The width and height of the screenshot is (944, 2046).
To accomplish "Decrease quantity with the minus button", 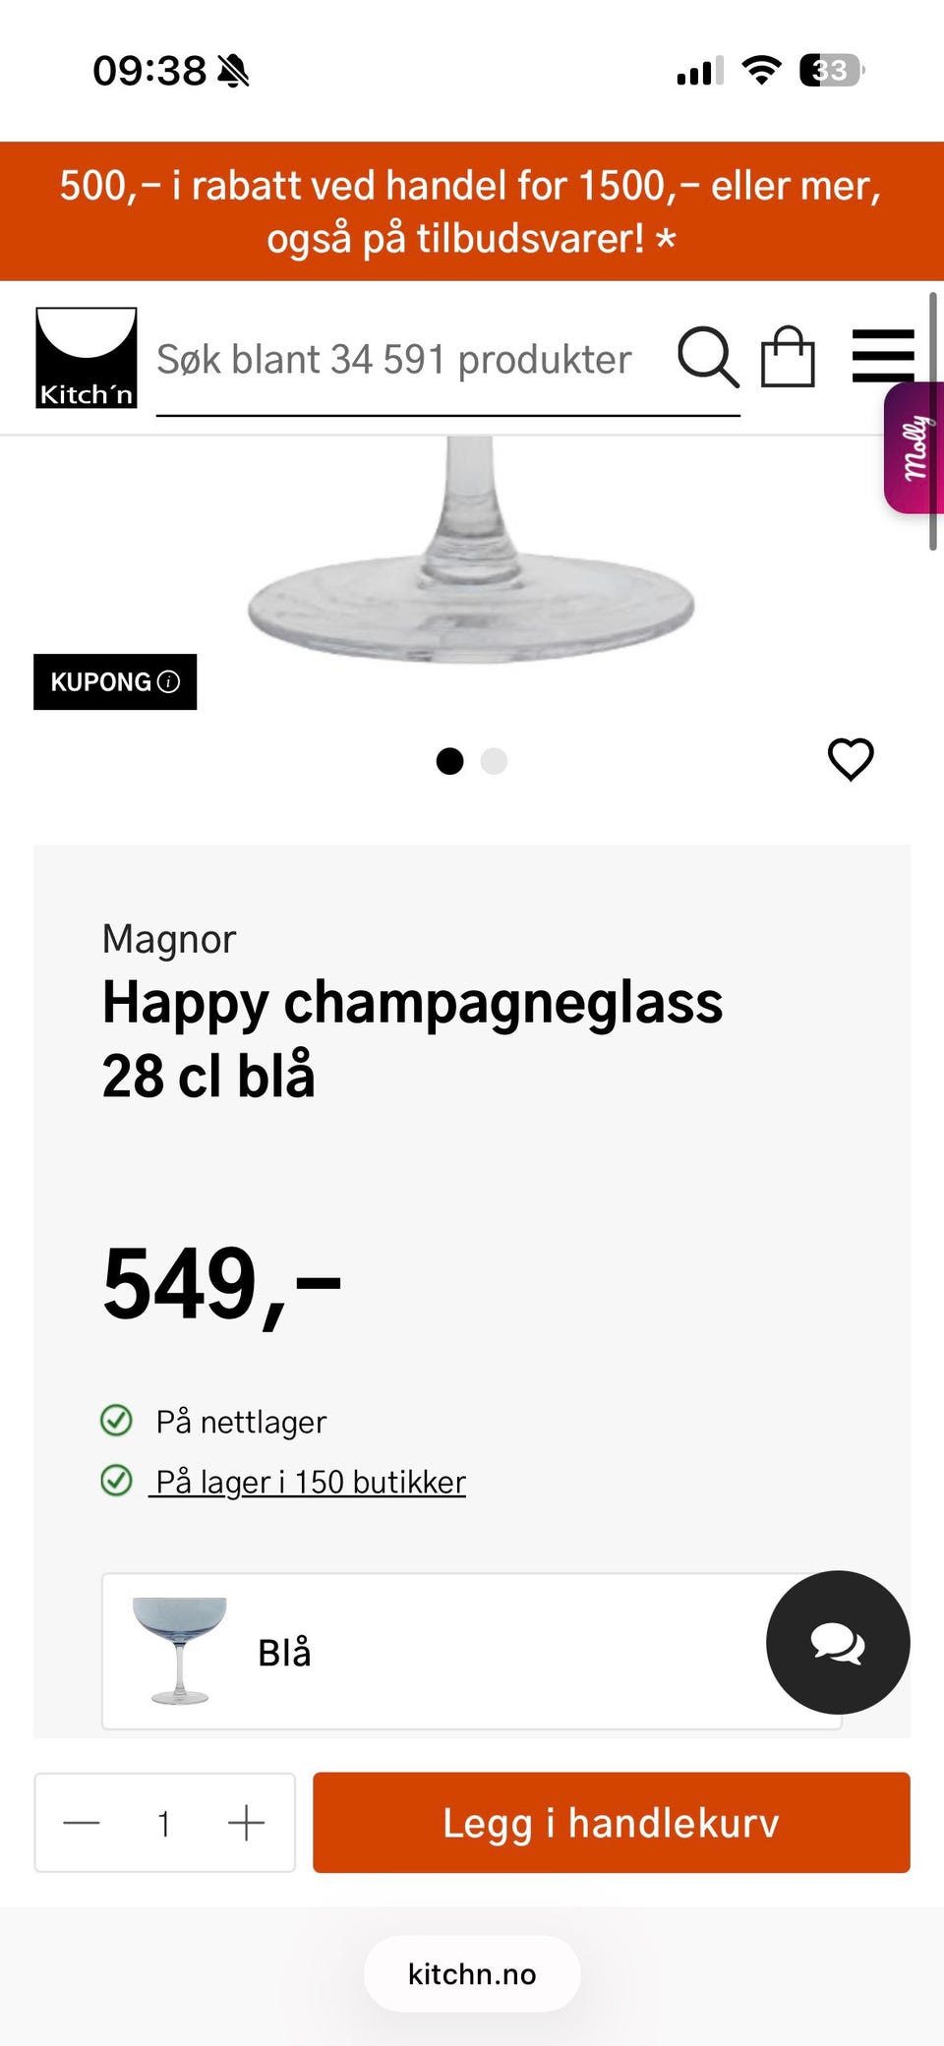I will (82, 1823).
